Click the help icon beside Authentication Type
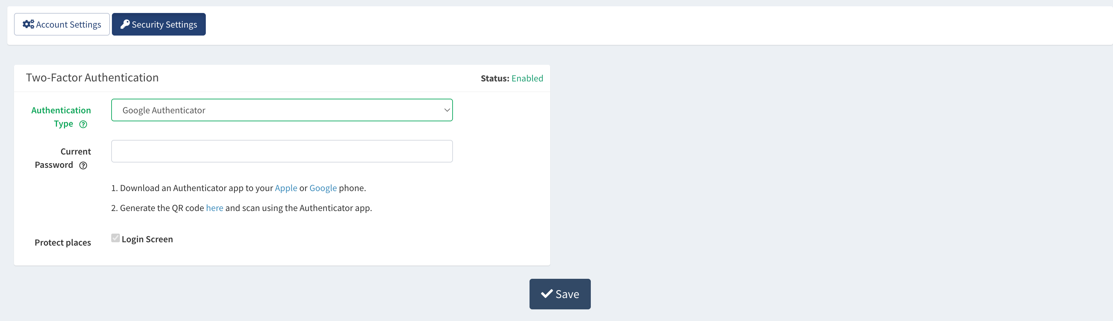 point(83,125)
